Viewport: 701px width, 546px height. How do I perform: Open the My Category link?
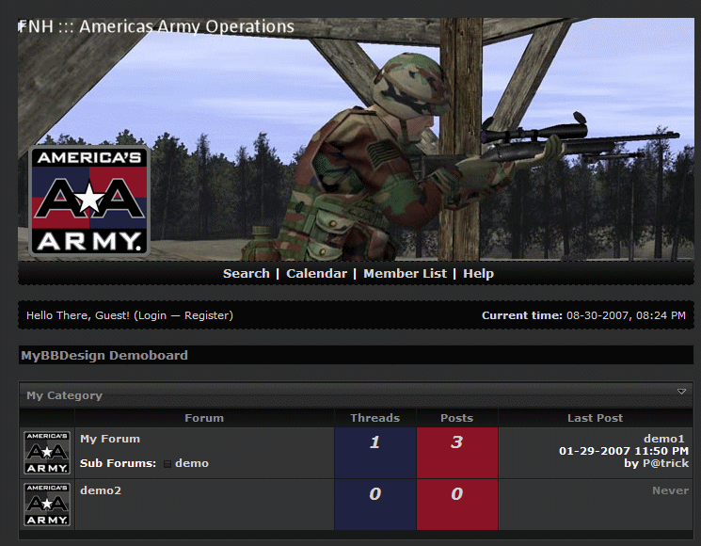64,395
